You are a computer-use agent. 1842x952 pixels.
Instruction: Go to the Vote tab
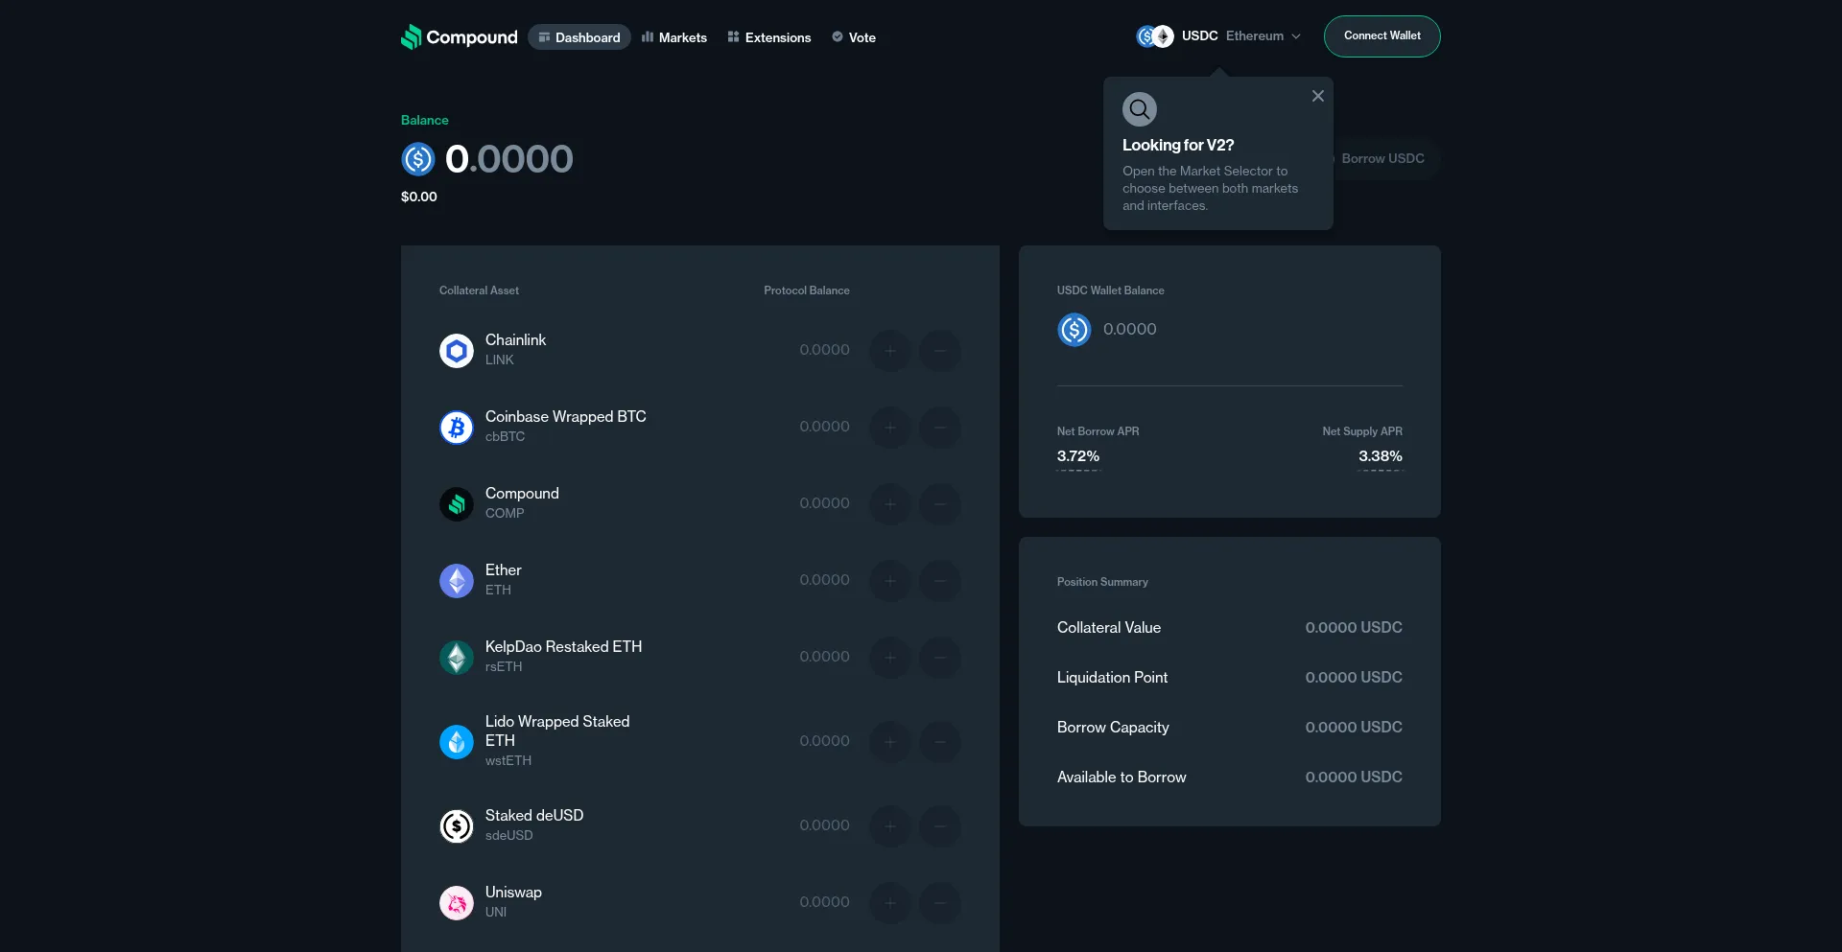click(854, 37)
